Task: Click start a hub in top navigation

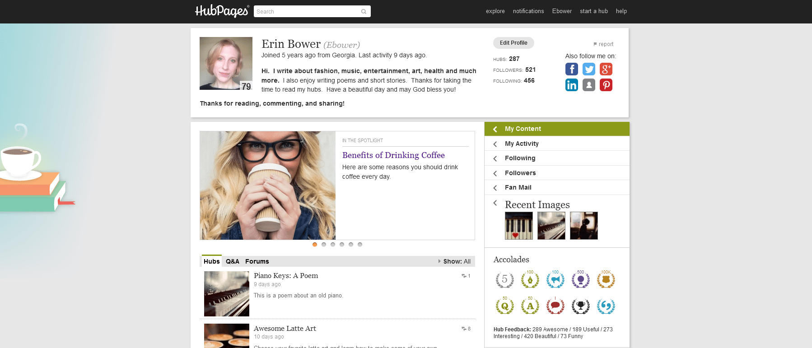Action: point(594,11)
